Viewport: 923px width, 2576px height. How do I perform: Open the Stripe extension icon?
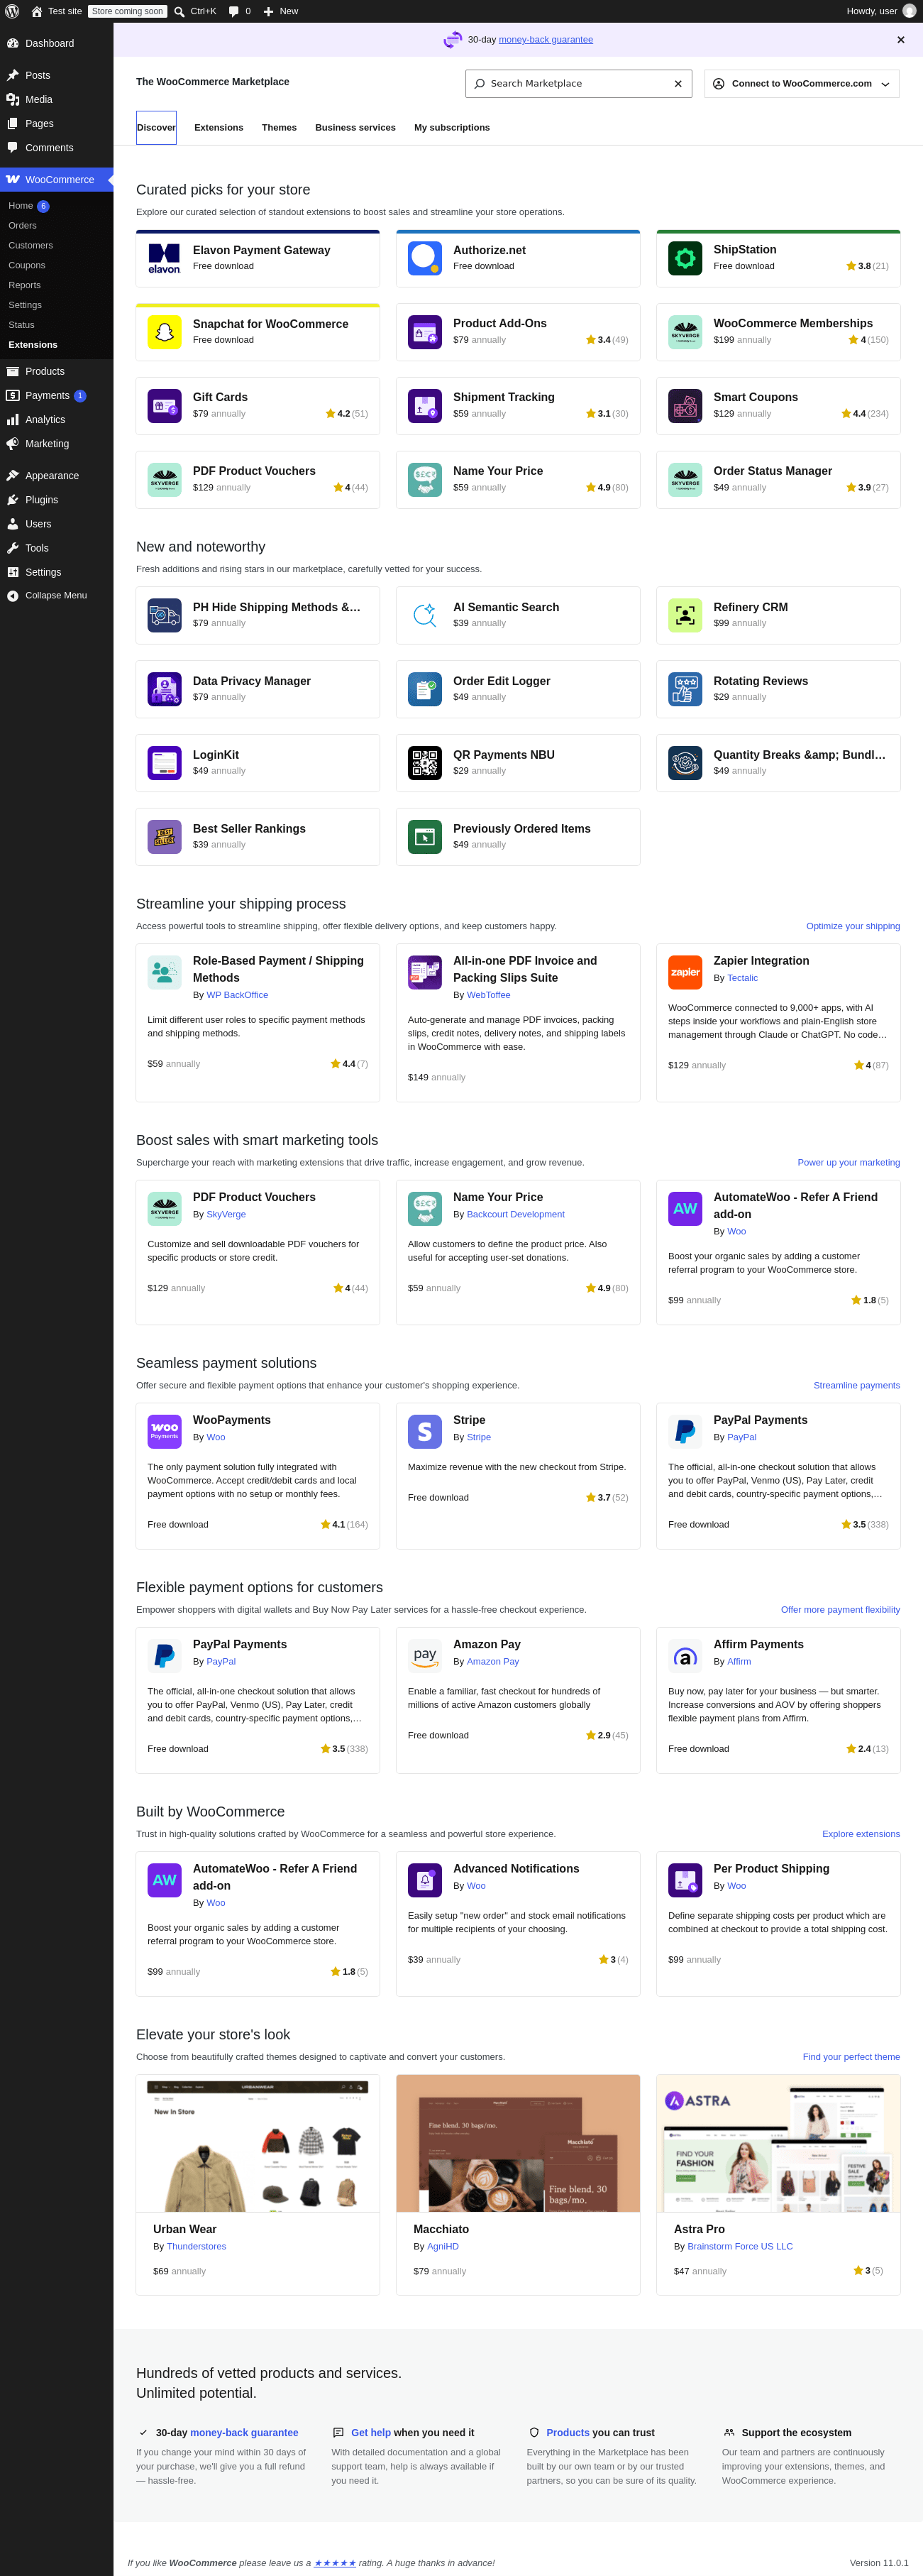(425, 1432)
